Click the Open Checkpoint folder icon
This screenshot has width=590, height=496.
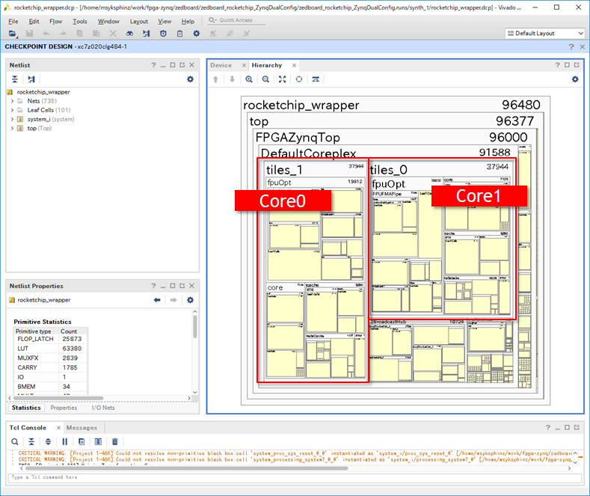pos(13,34)
